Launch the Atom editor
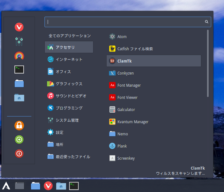 154,36
